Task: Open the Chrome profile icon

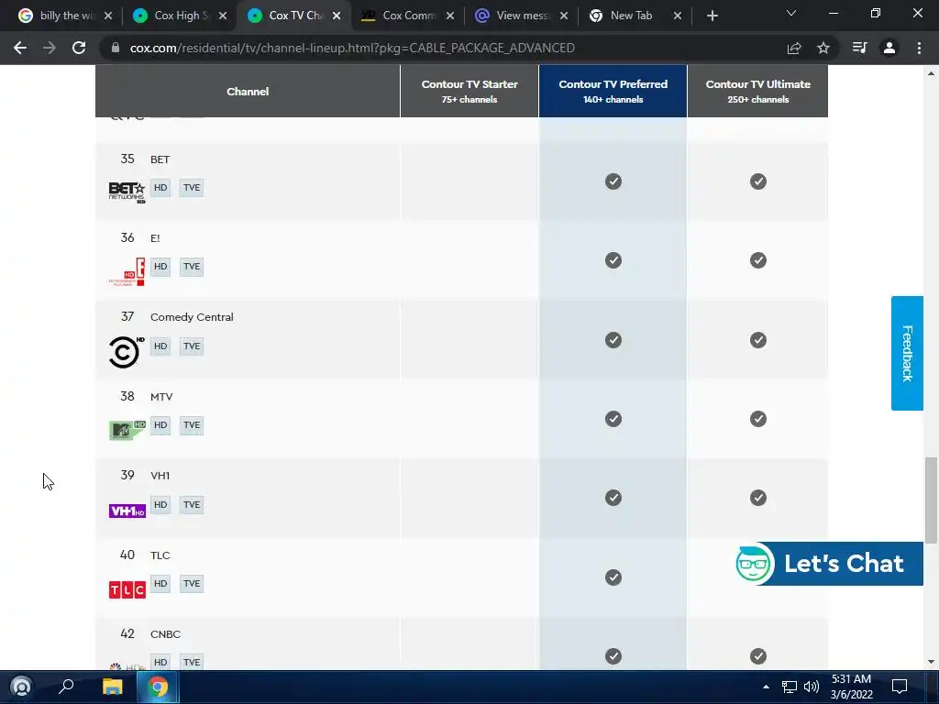Action: pos(889,48)
